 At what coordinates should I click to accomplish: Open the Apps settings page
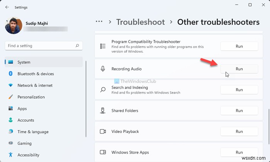(x=22, y=109)
